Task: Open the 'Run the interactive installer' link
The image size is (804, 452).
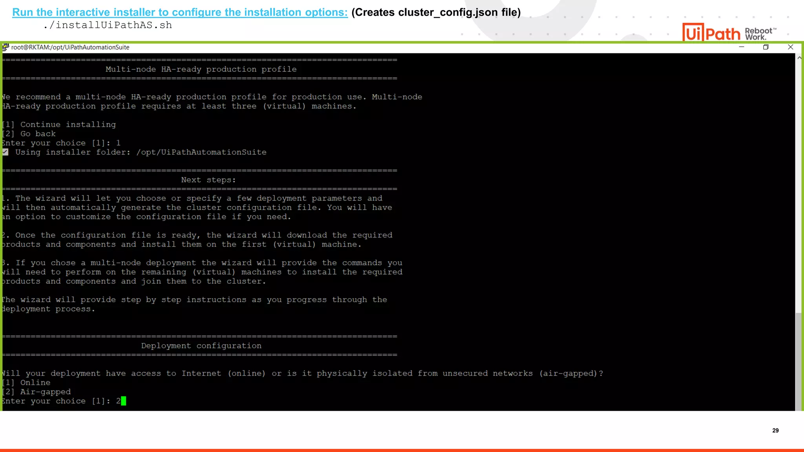Action: point(180,13)
